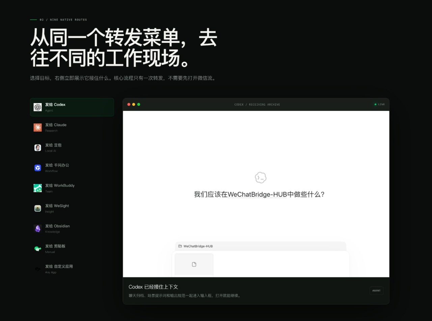Select the blue 千问办公 icon
432x321 pixels.
(37, 168)
